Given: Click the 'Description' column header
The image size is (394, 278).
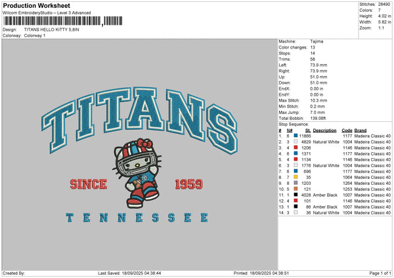Looking at the screenshot, I should tap(324, 130).
